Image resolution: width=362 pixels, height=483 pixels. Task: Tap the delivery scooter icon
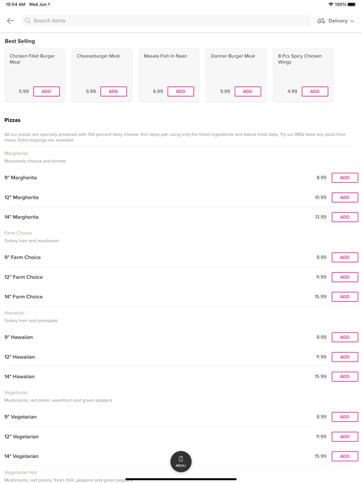pos(321,21)
